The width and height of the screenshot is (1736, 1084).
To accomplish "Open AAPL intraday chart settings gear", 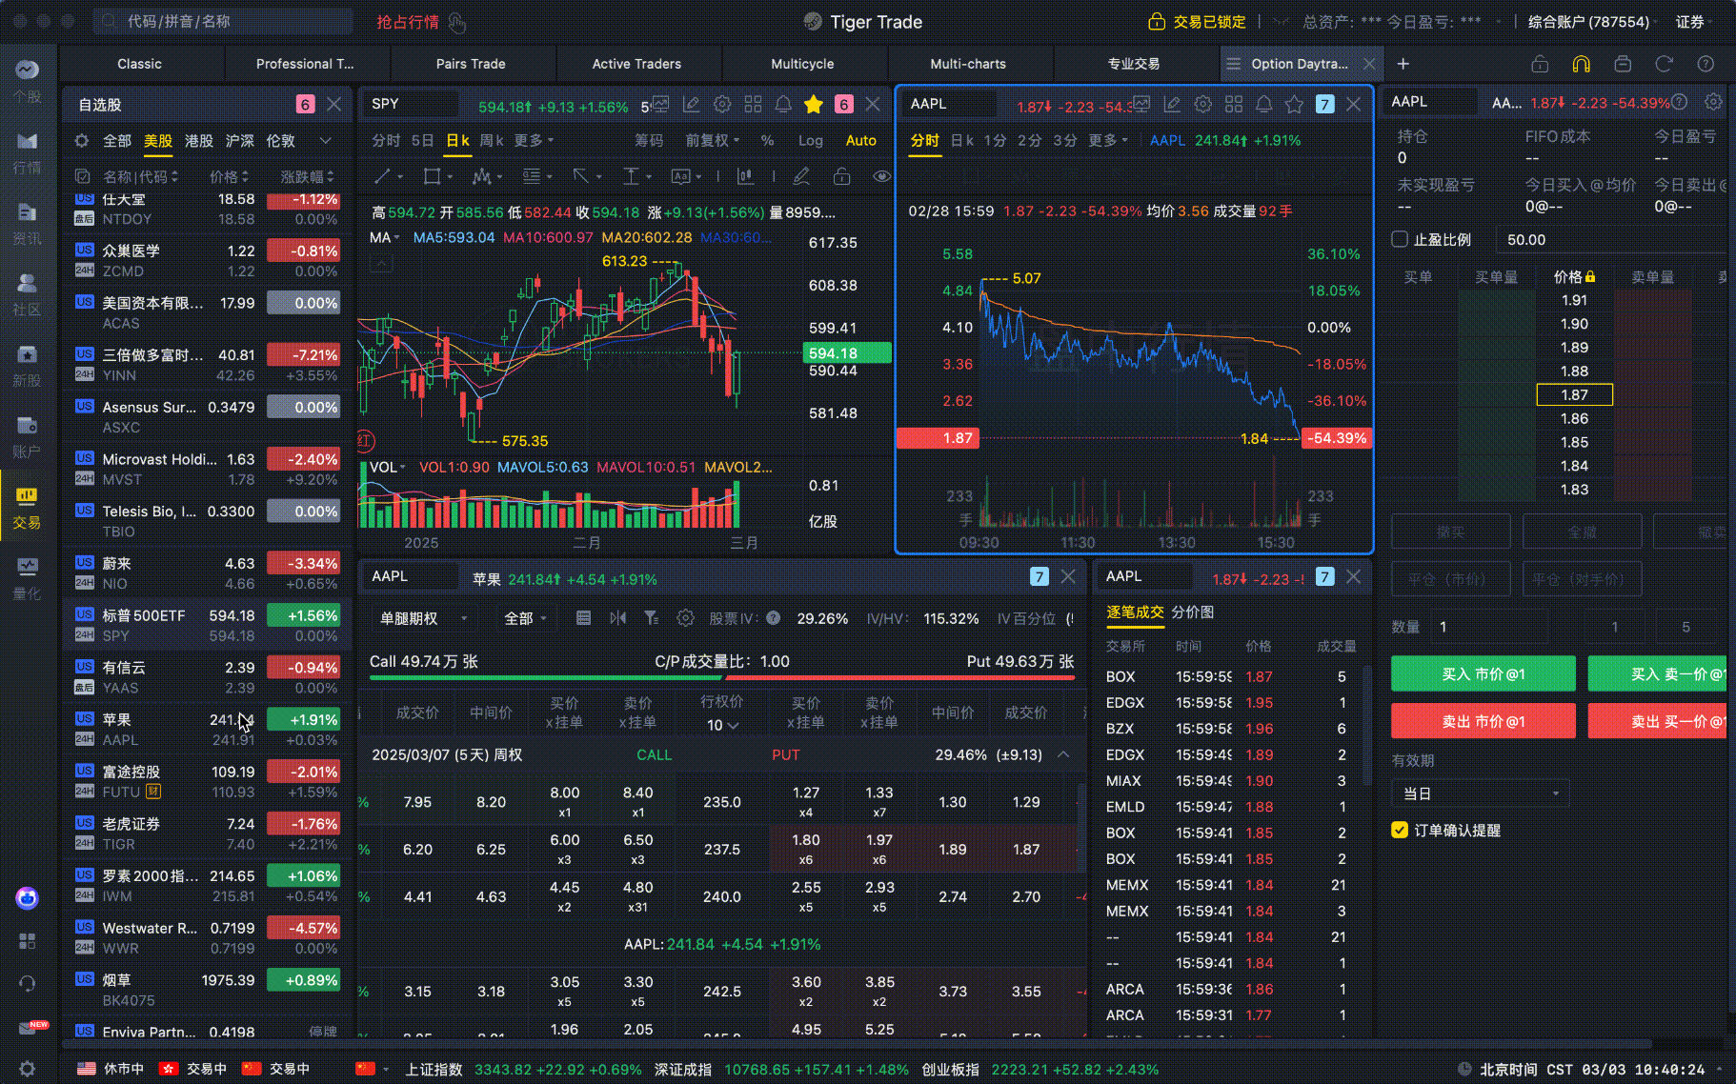I will coord(1202,104).
